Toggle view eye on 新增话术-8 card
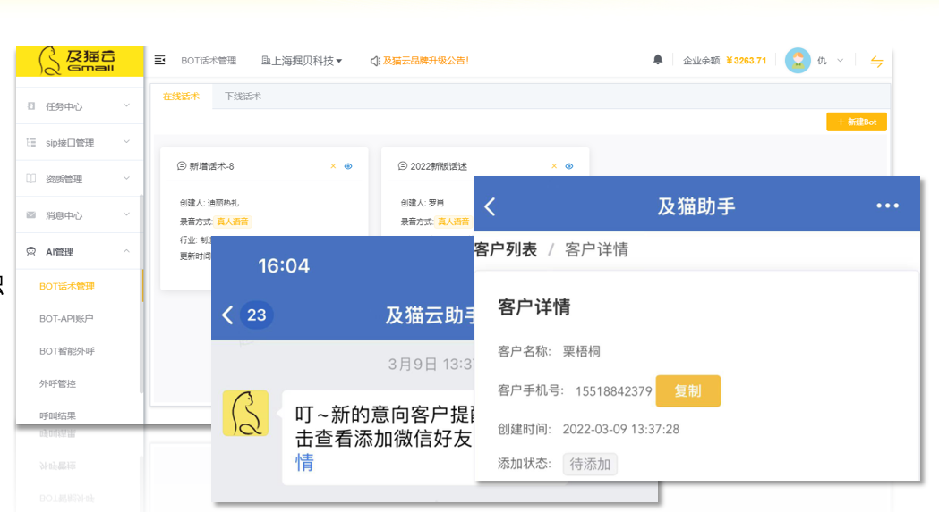The image size is (939, 512). pos(348,166)
